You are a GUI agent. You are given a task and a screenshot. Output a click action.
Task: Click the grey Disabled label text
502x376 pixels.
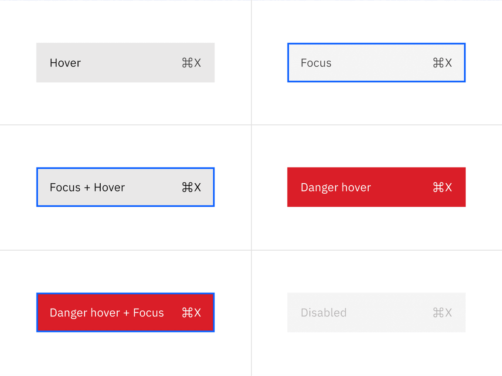323,312
